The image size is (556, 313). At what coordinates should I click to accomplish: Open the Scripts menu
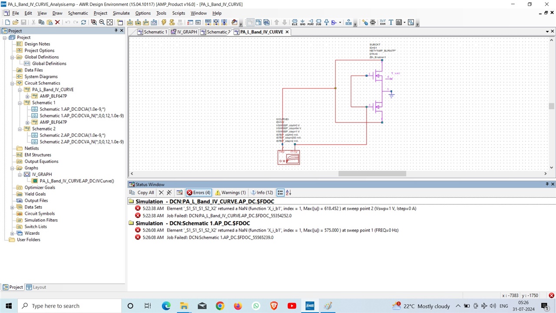tap(179, 13)
